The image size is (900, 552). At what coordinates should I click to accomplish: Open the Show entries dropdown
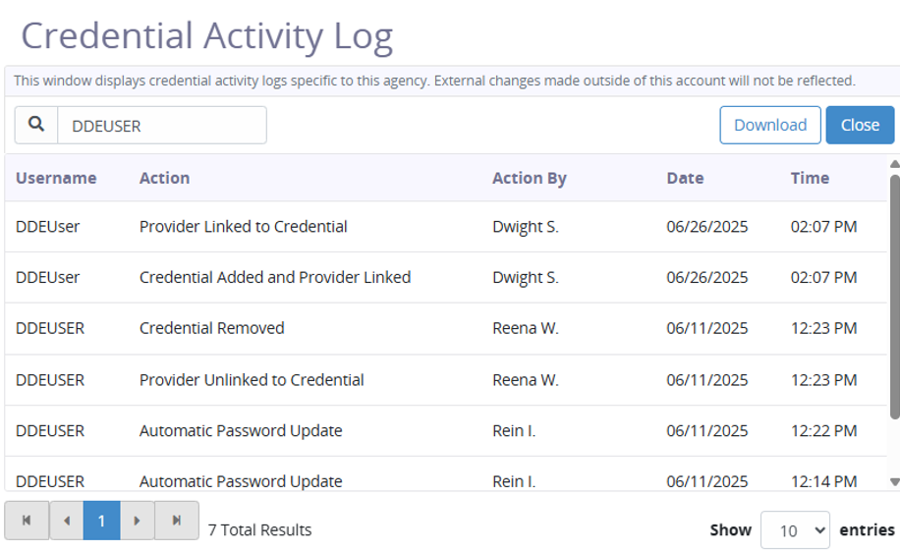pyautogui.click(x=795, y=530)
